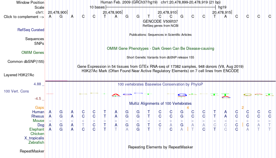This screenshot has width=276, height=158.
Task: Click the Common dbSNP(155) track label
Action: pos(26,62)
